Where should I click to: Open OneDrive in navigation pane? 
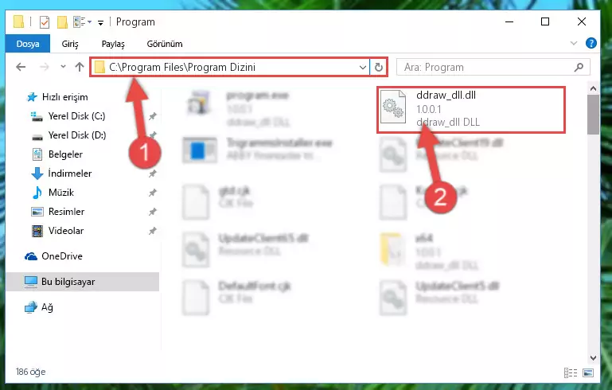coord(61,256)
